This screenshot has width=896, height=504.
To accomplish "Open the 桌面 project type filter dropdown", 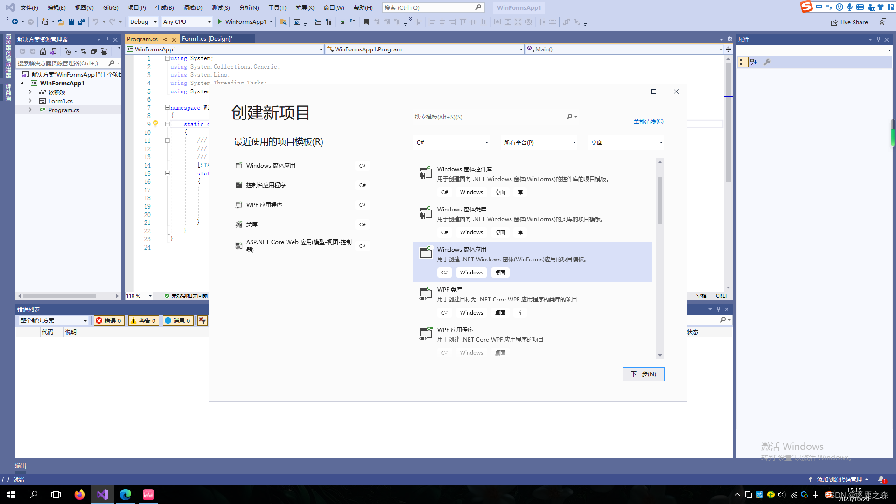I will click(626, 143).
